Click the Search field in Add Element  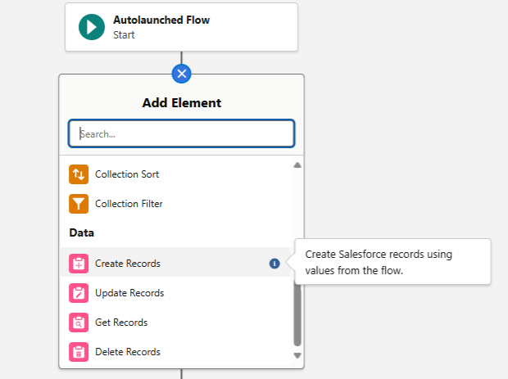pyautogui.click(x=181, y=133)
